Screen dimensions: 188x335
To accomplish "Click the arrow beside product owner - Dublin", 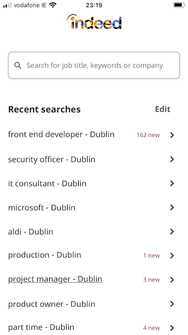I will [172, 304].
